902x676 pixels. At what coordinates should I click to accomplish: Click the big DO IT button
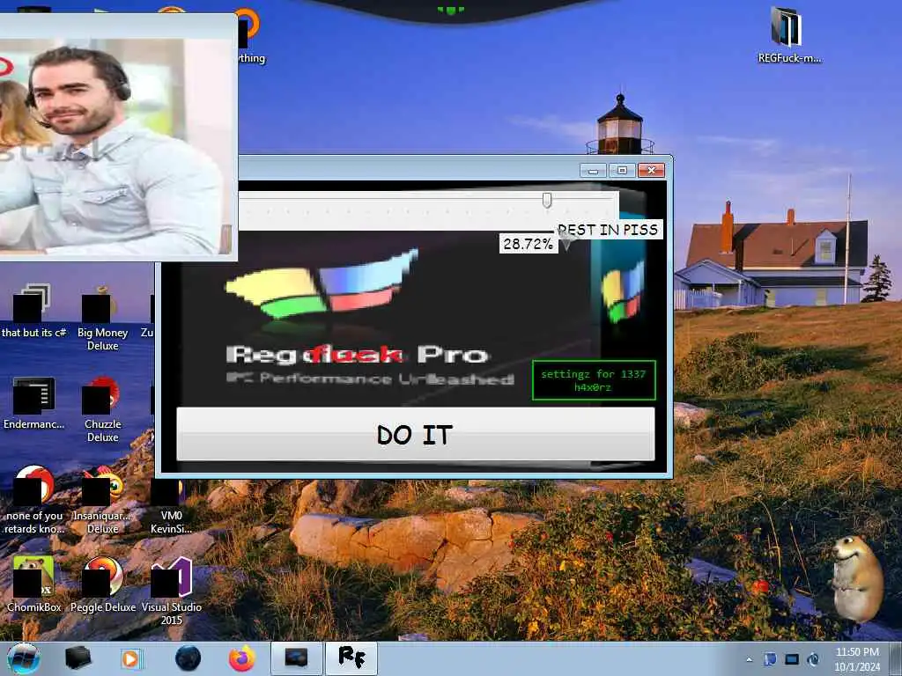tap(416, 434)
